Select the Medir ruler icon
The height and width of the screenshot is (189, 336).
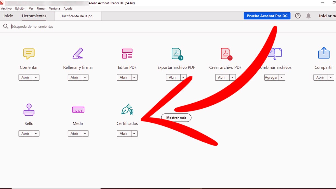tap(78, 110)
